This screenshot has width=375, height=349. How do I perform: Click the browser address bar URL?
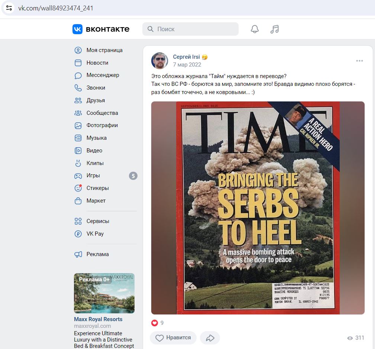click(x=56, y=8)
